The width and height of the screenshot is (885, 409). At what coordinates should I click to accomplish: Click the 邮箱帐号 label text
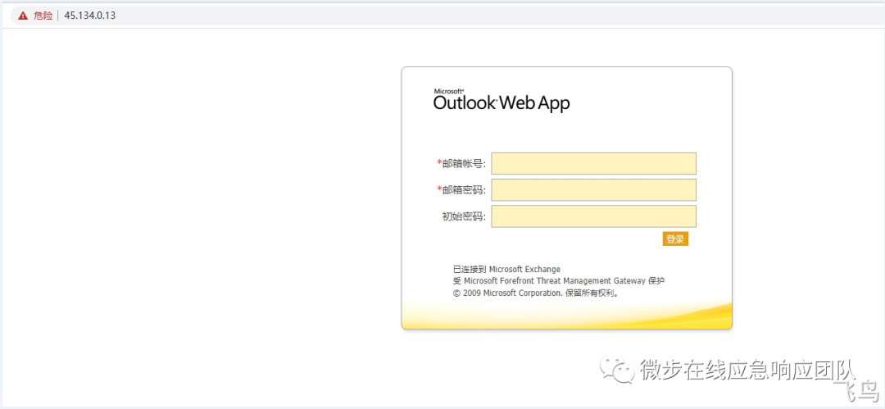point(461,163)
